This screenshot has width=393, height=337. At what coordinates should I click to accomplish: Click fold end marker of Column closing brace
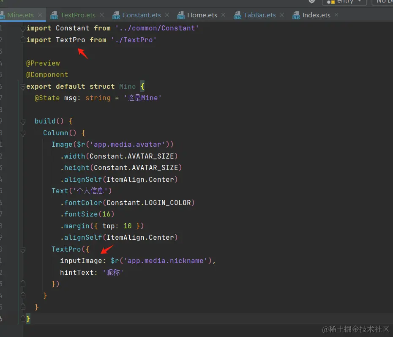coord(23,296)
